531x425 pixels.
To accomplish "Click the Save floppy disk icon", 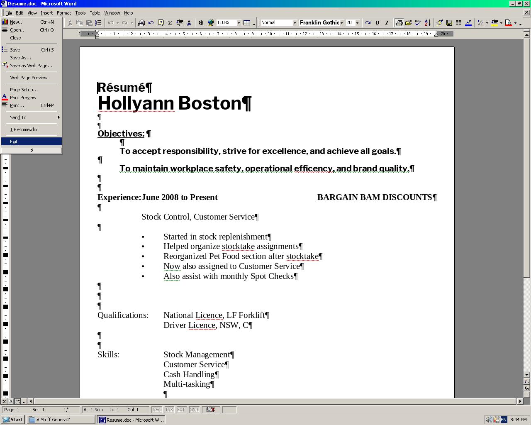I will [x=449, y=23].
